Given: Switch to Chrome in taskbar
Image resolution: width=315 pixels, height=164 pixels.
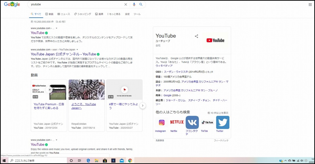Looking at the screenshot, I should (x=130, y=161).
